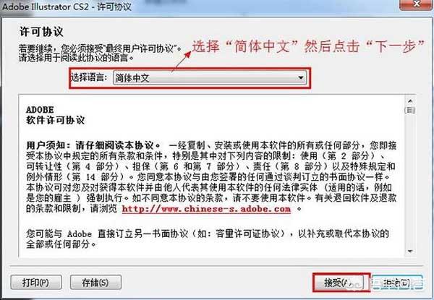The height and width of the screenshot is (300, 434).
Task: Click the 选择语言 label text
Action: 89,77
